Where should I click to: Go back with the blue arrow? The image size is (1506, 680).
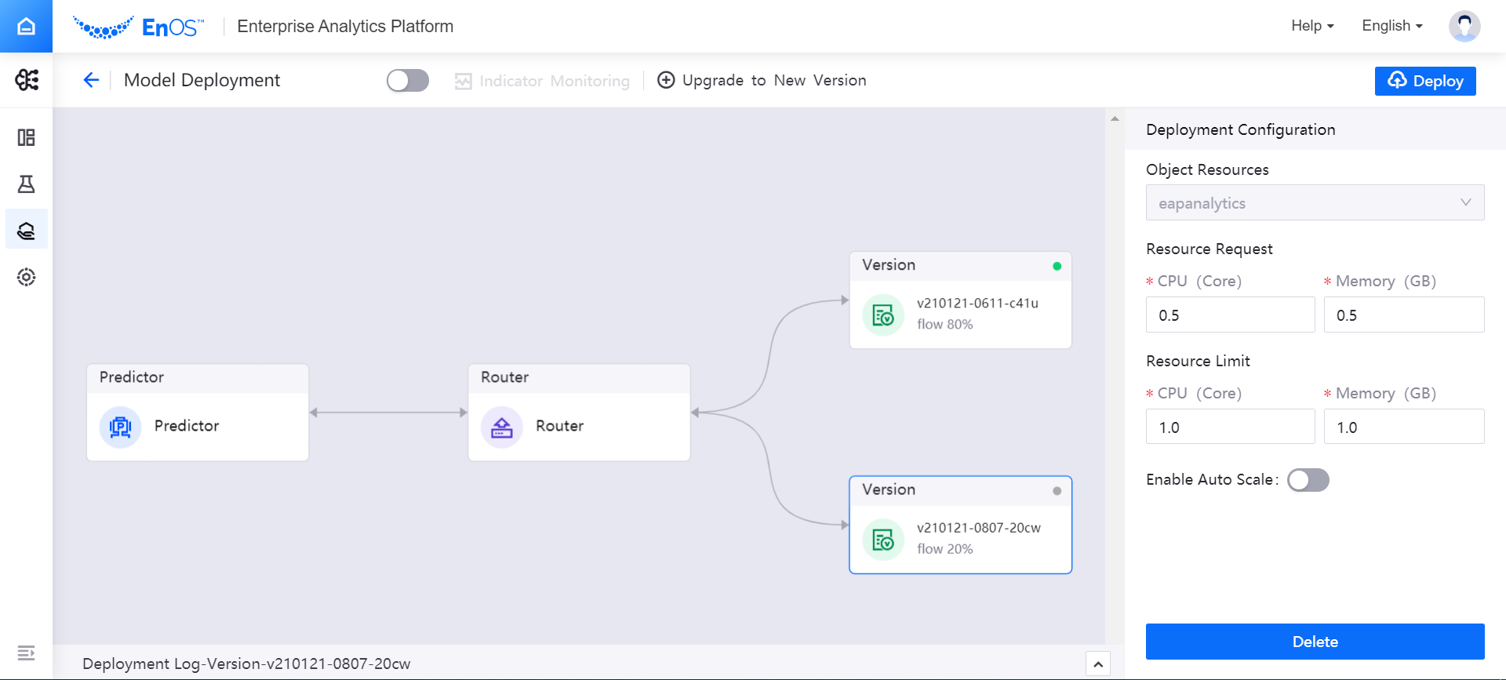coord(91,80)
